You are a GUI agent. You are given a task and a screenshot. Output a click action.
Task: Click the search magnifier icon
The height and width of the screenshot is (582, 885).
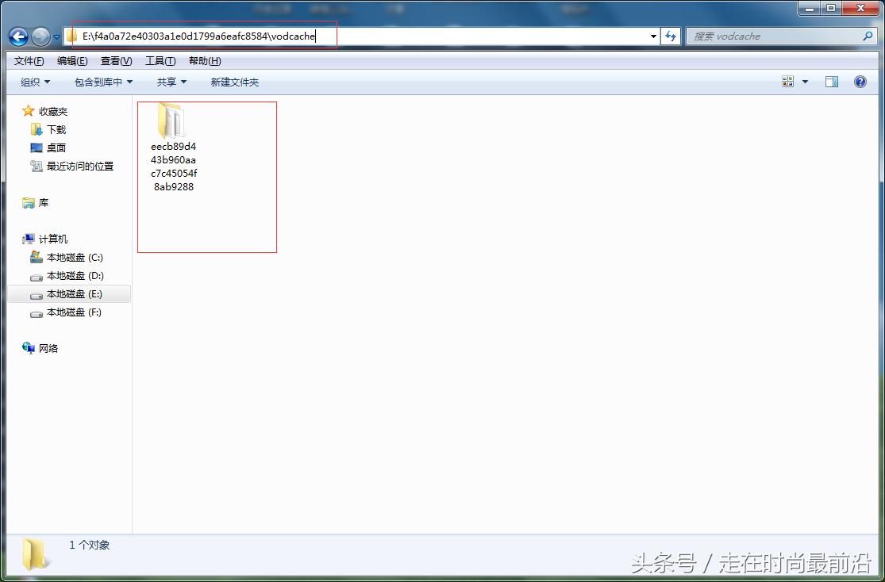point(868,36)
